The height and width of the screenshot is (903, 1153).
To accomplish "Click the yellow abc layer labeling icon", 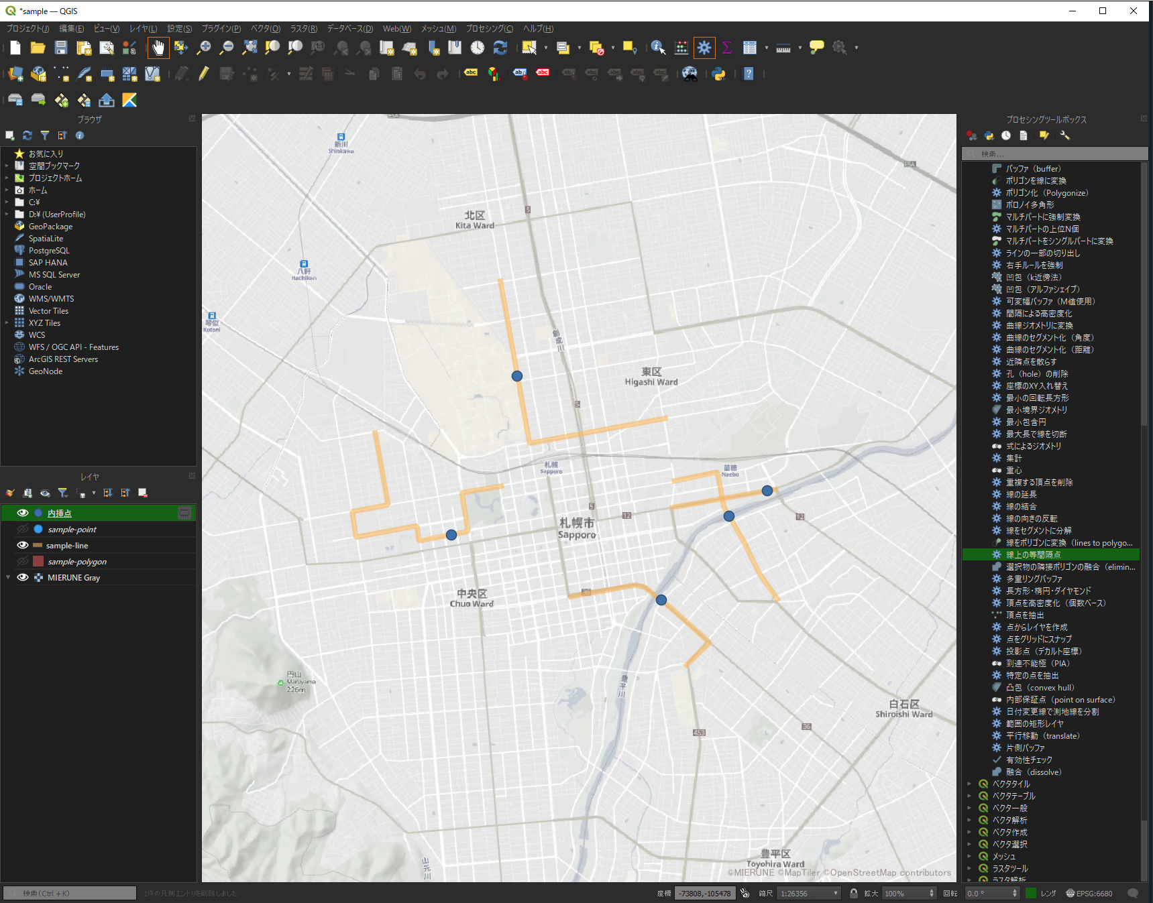I will coord(471,72).
